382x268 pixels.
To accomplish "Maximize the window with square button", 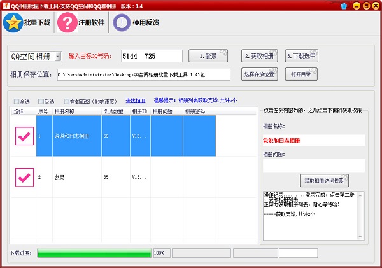I will 366,6.
